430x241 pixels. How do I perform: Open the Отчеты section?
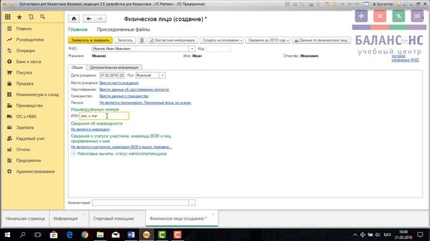23,149
